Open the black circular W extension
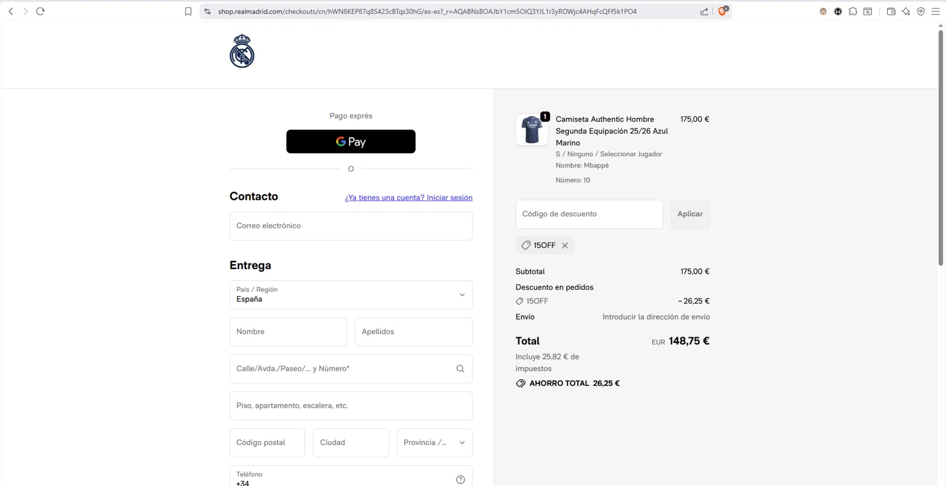 (x=838, y=11)
